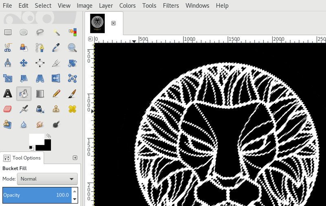
Task: Select the Smudge tool
Action: pos(40,125)
